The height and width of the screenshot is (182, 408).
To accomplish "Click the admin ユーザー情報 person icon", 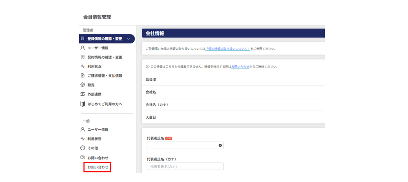I will 82,48.
